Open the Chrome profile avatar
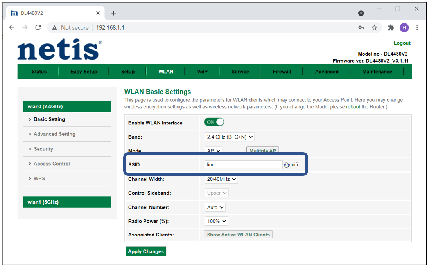 coord(404,27)
